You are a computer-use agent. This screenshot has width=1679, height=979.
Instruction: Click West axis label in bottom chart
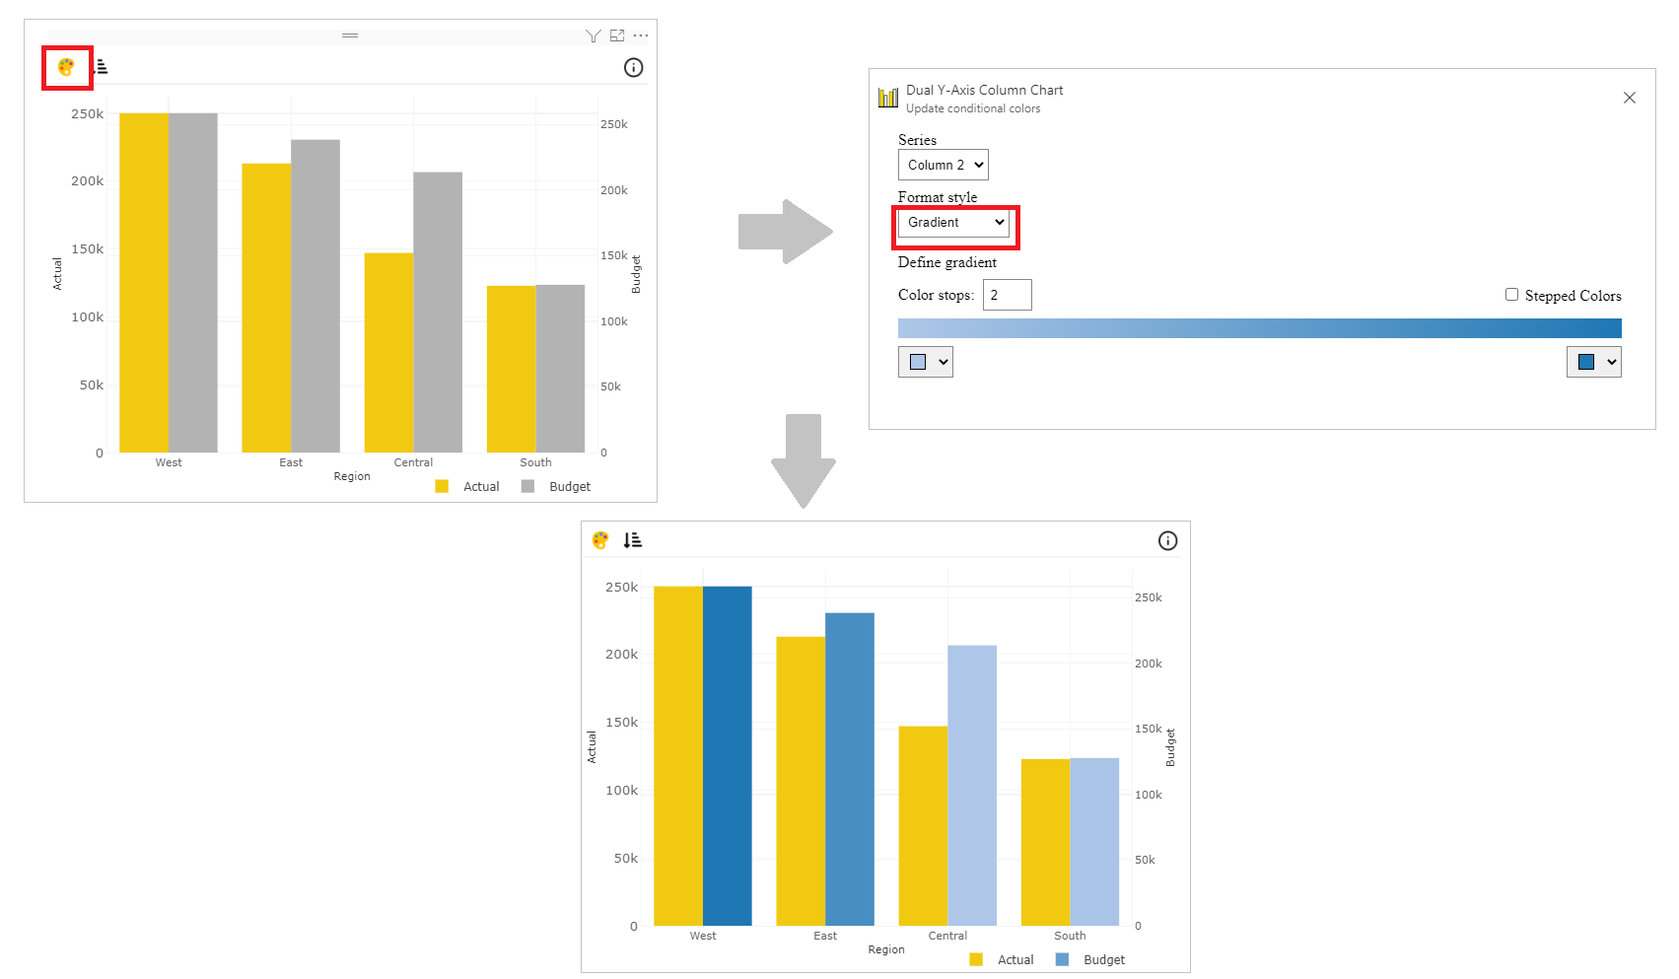[703, 936]
